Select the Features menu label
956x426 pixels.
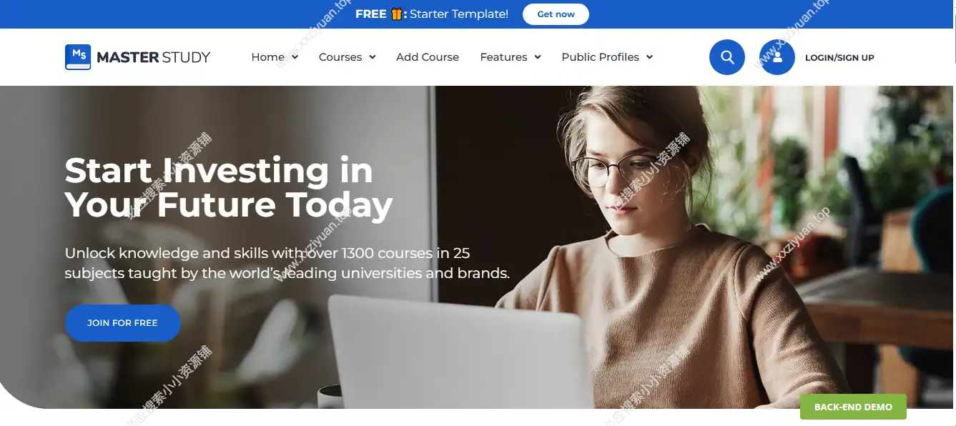[x=503, y=57]
